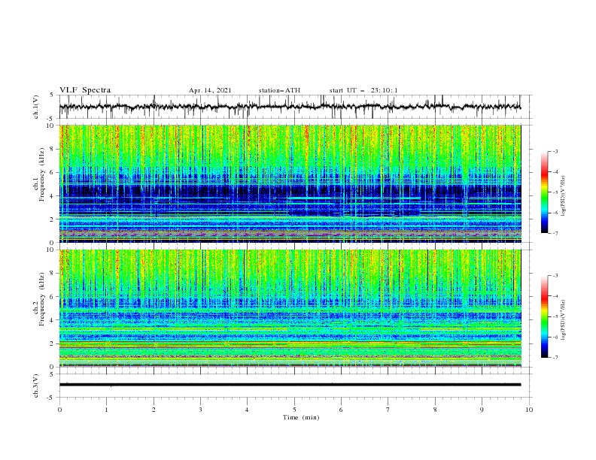Viewport: 596px width, 460px height.
Task: Click the ch.2 colorbar log(PSD) label
Action: click(564, 319)
